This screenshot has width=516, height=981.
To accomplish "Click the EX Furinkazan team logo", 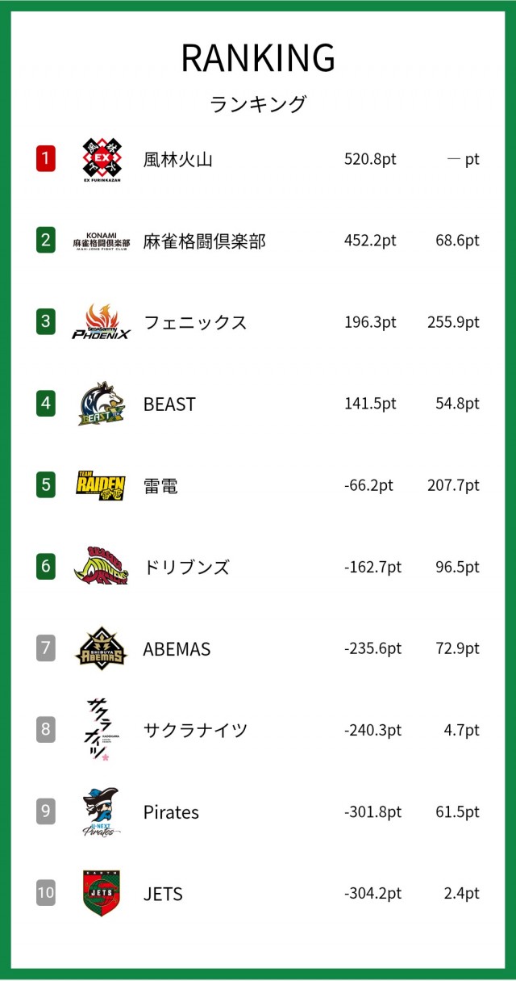I will (102, 158).
